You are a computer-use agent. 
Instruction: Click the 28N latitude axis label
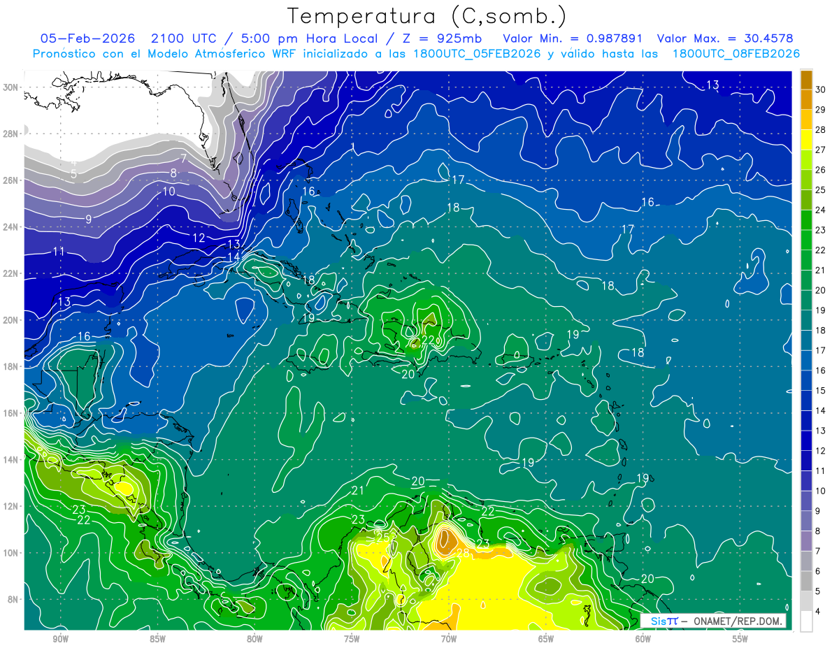(x=10, y=134)
